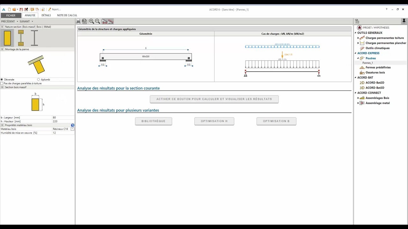Click the orange comment bubble toolbar icon
The image size is (408, 229).
tap(32, 10)
